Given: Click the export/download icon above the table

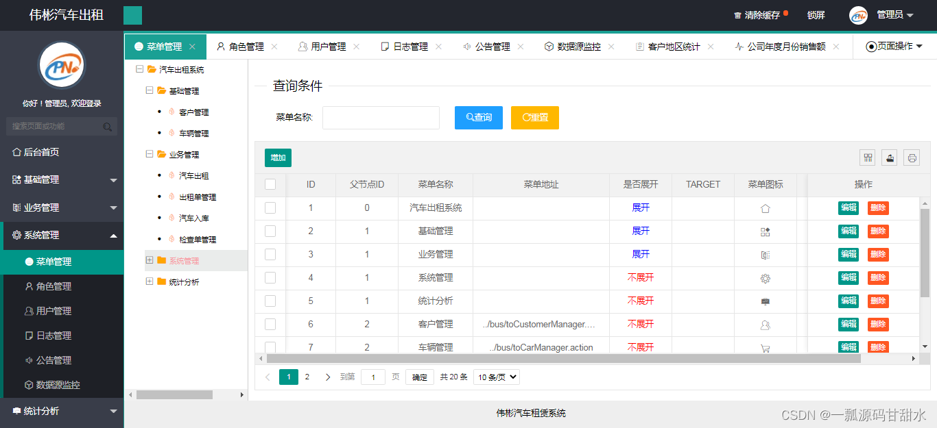Looking at the screenshot, I should (889, 158).
